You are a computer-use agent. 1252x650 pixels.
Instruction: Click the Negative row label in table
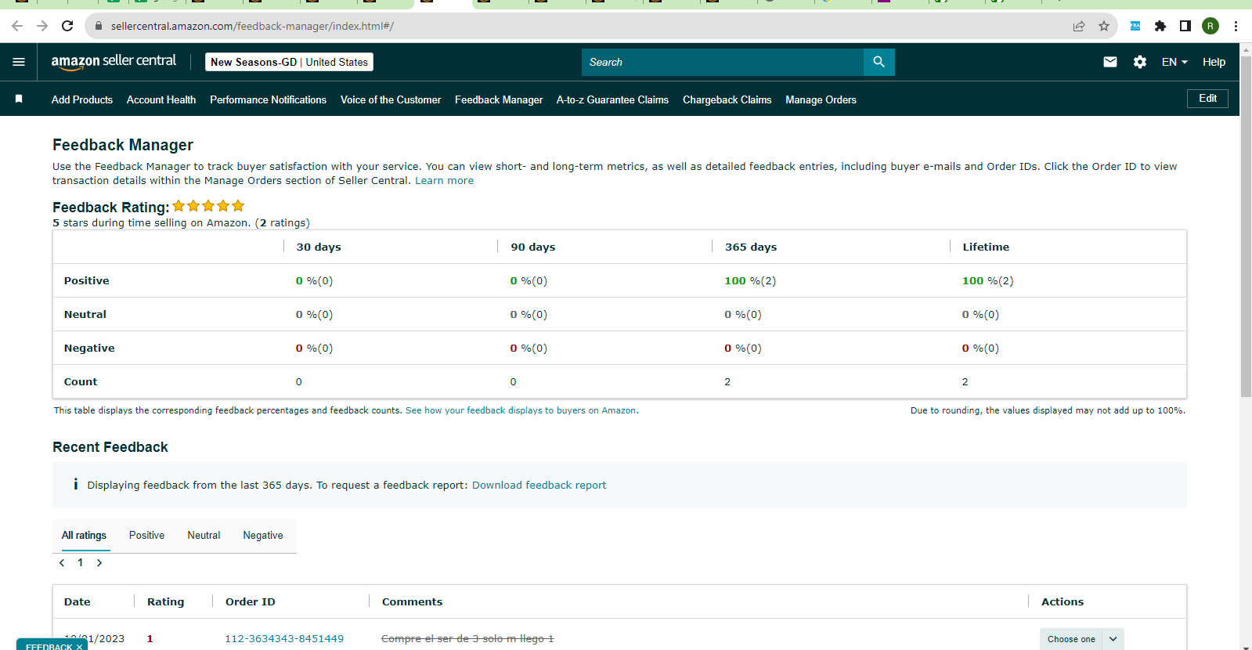coord(89,348)
